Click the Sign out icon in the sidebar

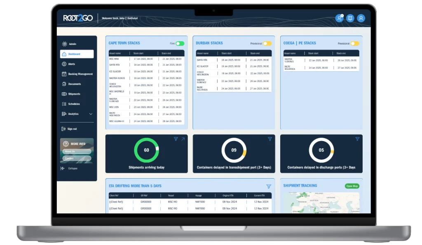pos(63,129)
